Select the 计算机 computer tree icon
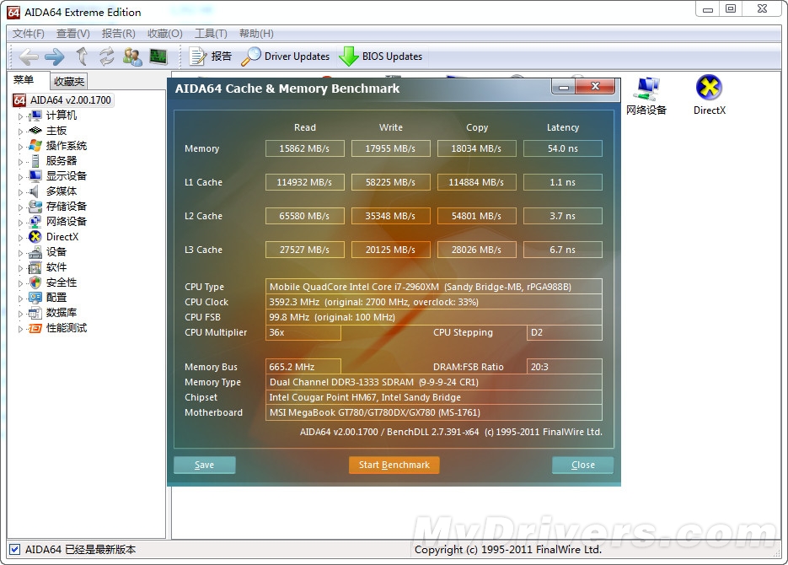This screenshot has width=788, height=565. coord(35,116)
